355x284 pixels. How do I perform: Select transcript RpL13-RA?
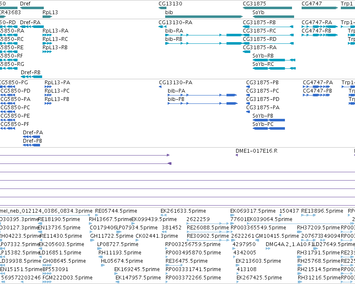47,35
